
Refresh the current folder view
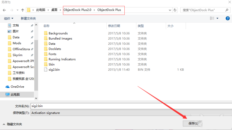(x=175, y=10)
